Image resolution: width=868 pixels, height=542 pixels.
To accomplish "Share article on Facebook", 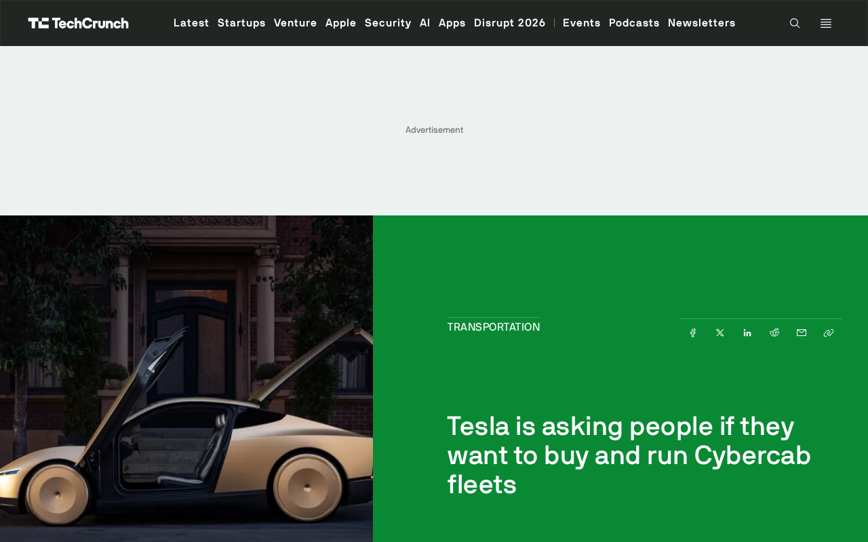I will pyautogui.click(x=693, y=333).
